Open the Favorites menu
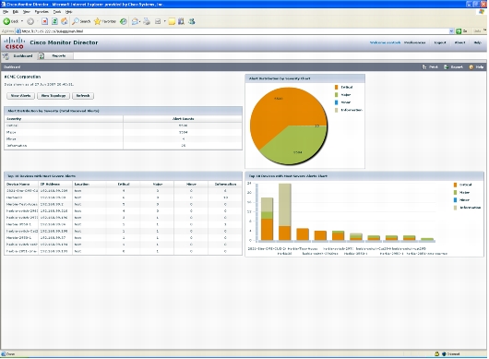The image size is (489, 359). (42, 12)
